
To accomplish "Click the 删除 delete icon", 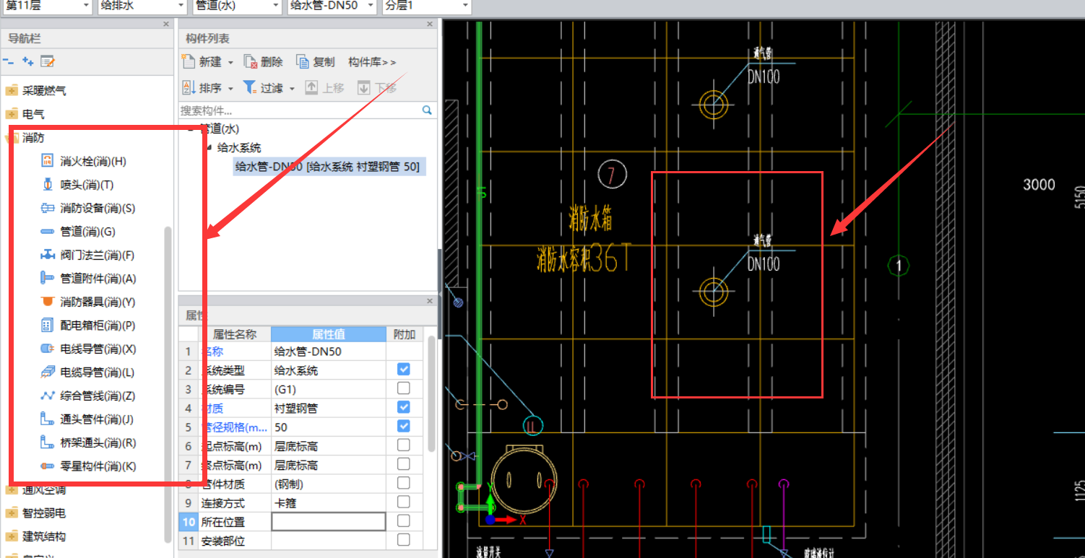I will [x=251, y=62].
